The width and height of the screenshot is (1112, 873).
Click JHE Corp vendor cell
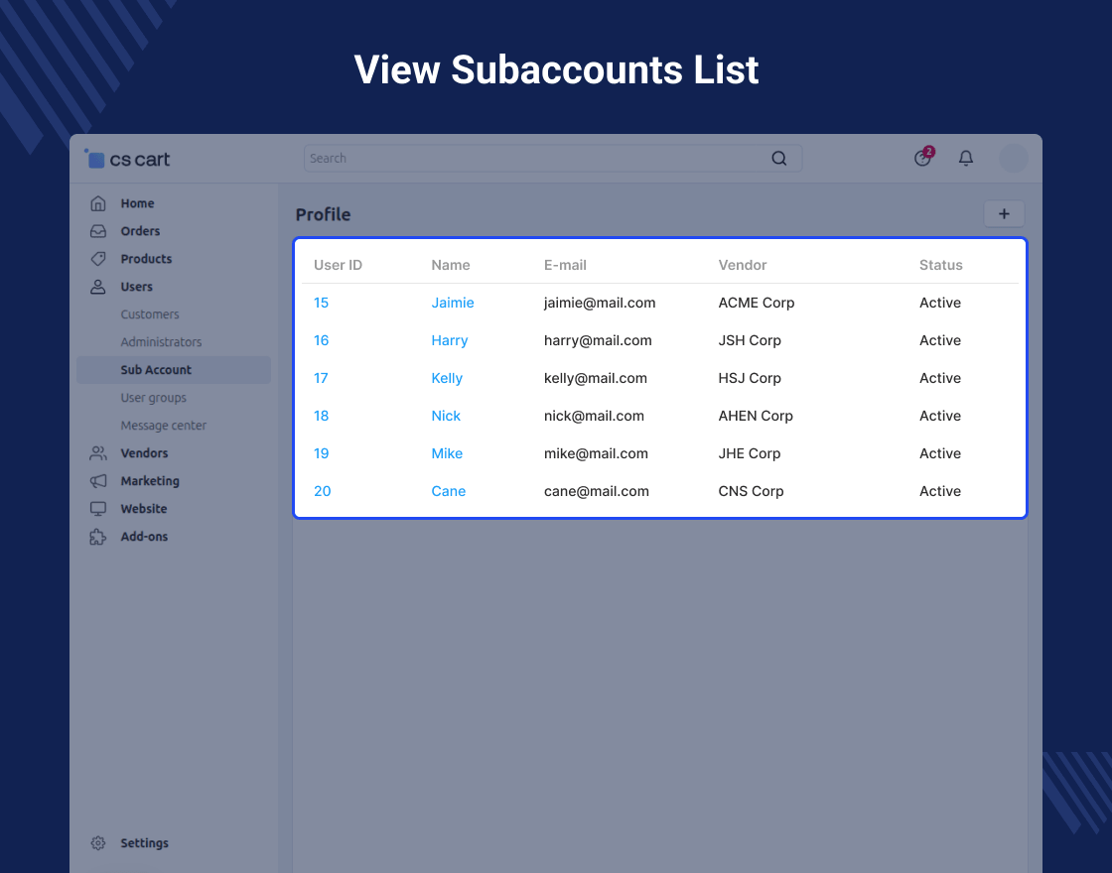pyautogui.click(x=749, y=453)
